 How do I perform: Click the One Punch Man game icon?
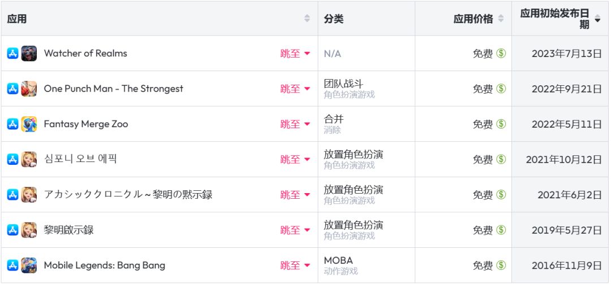click(x=29, y=89)
